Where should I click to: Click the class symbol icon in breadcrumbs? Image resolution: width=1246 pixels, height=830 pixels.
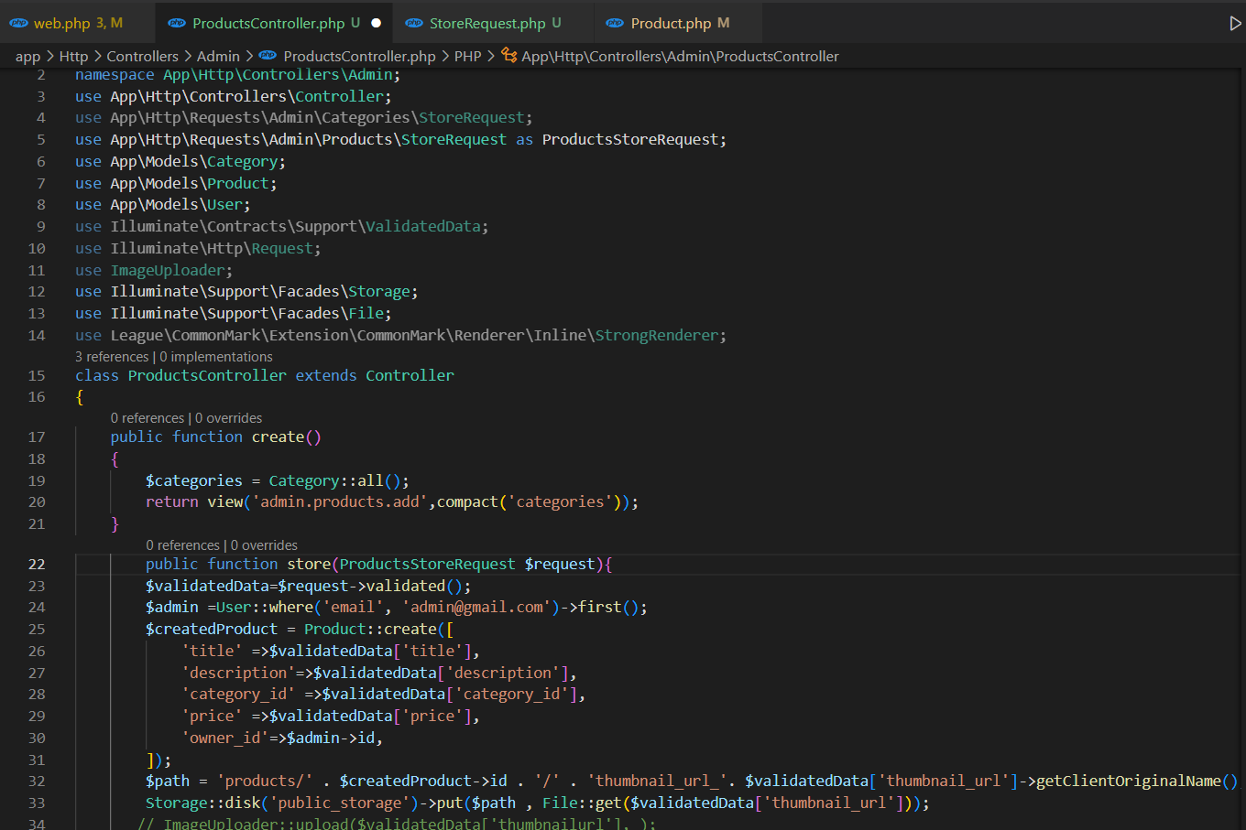point(508,56)
